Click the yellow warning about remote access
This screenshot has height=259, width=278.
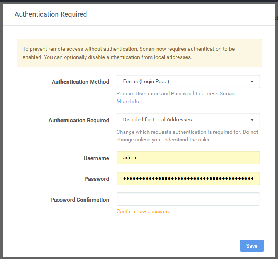click(139, 53)
